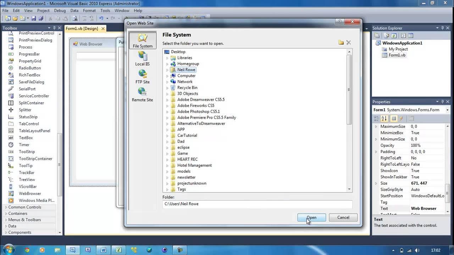Click the Open File toolbar icon

[x=15, y=18]
